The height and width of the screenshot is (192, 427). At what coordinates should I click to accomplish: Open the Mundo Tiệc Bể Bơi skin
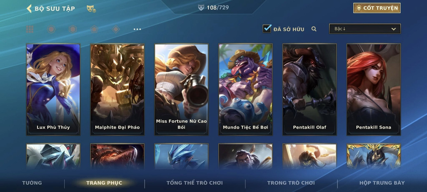pyautogui.click(x=246, y=89)
